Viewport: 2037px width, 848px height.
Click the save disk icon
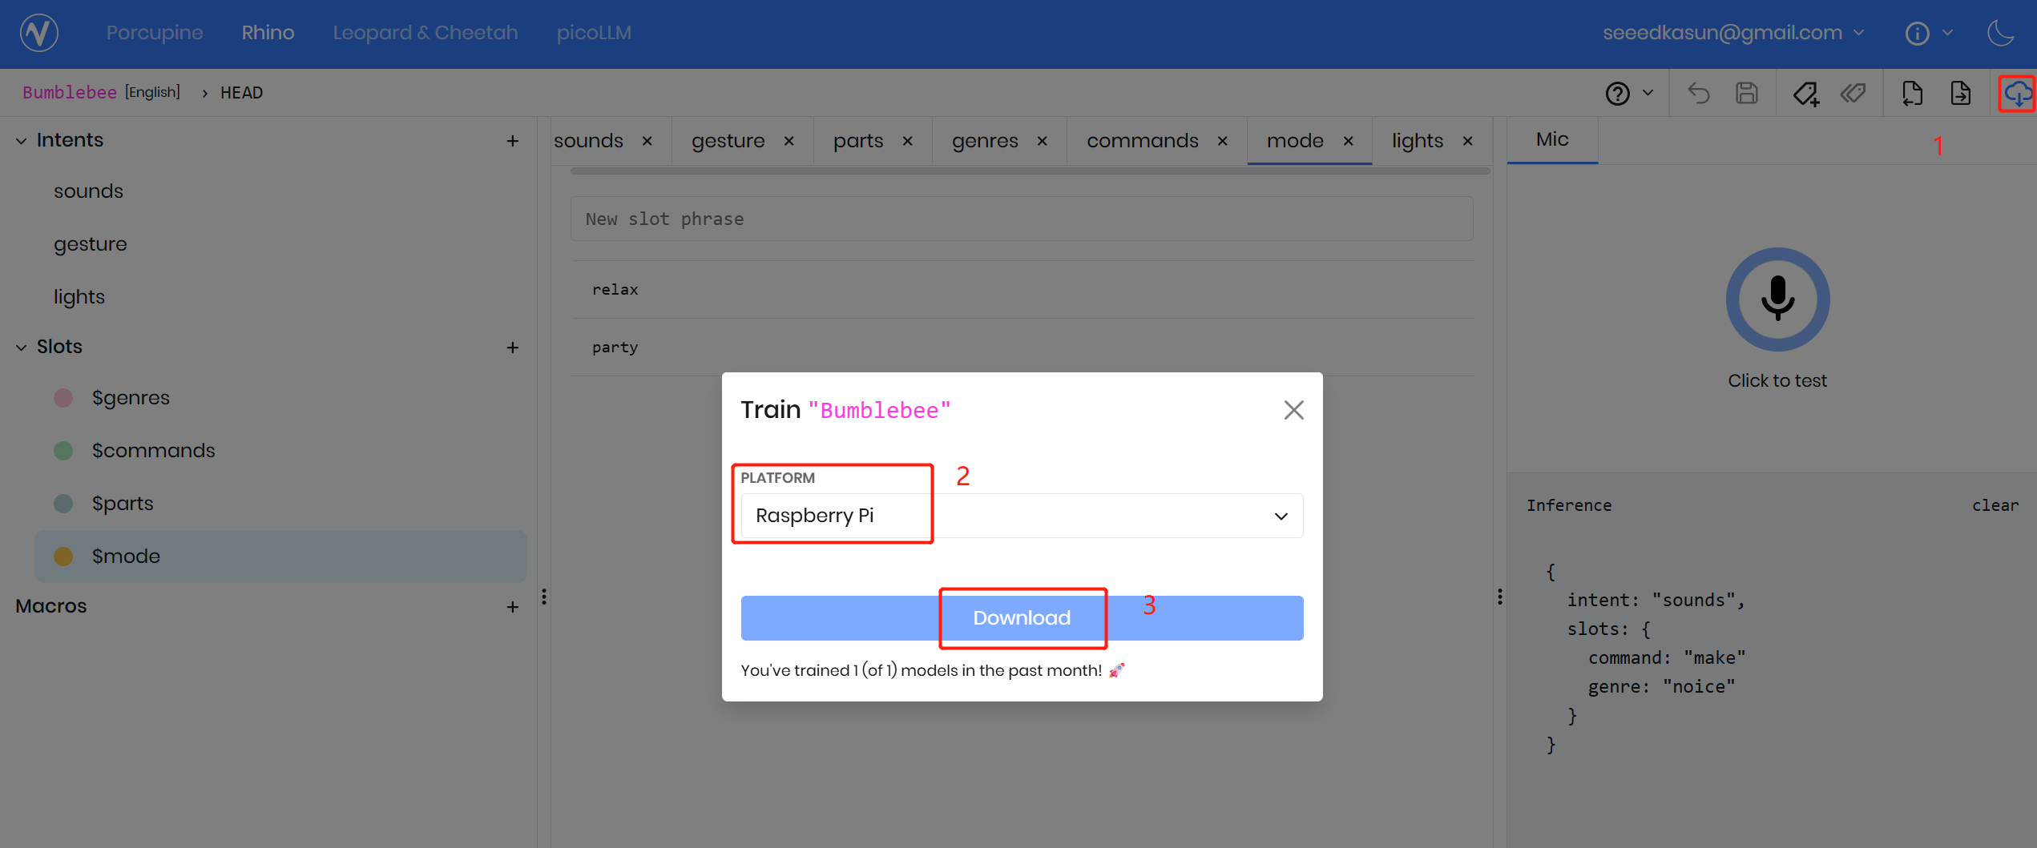coord(1747,94)
